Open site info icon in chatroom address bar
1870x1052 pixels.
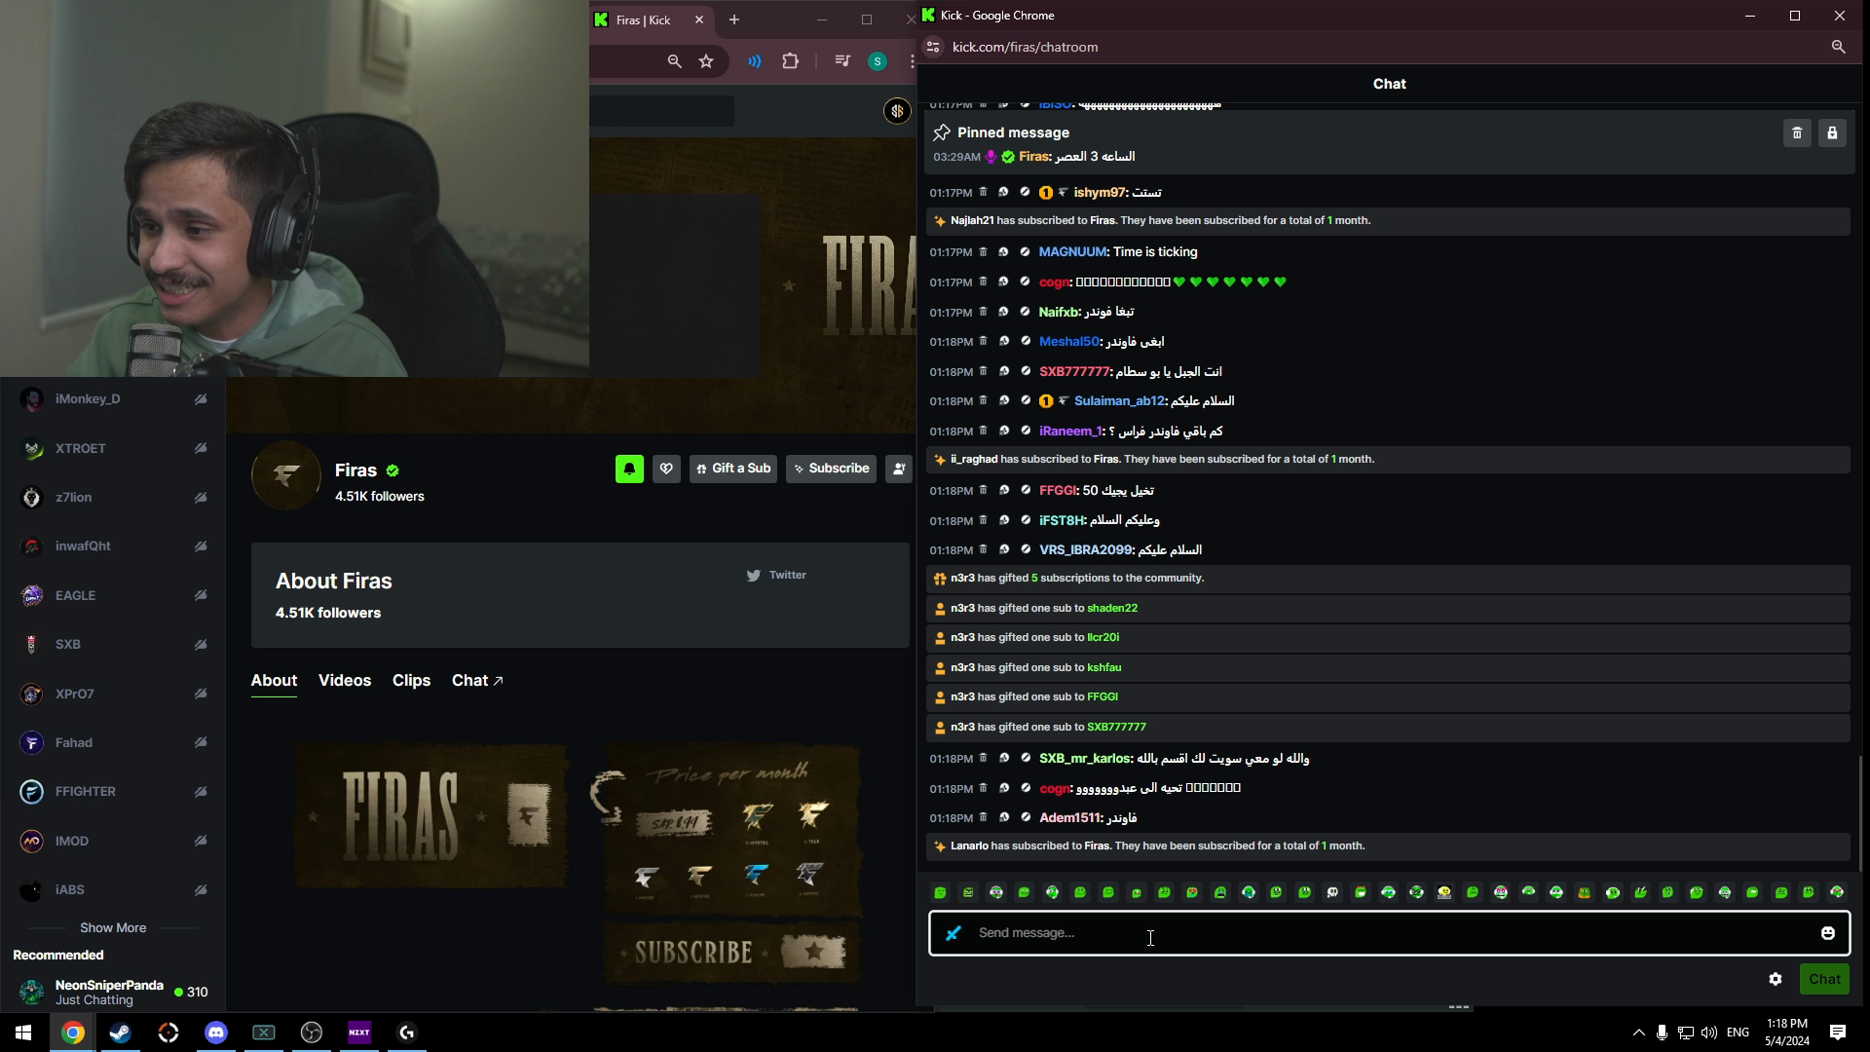coord(933,47)
